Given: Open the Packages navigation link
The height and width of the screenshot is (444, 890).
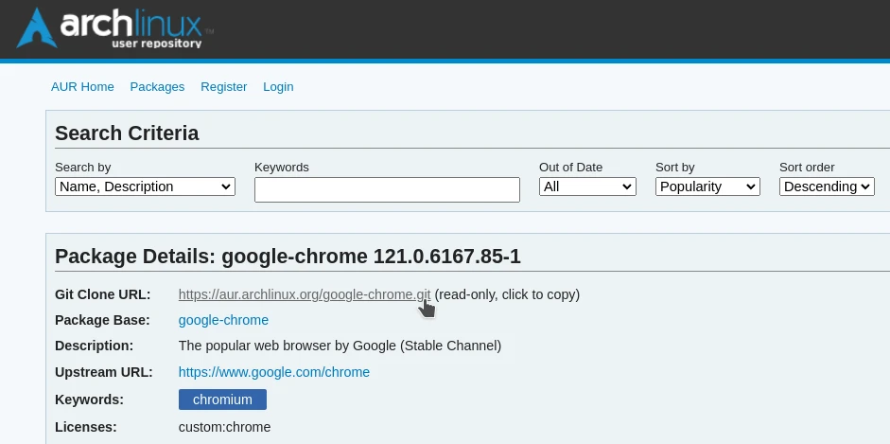Looking at the screenshot, I should 157,87.
